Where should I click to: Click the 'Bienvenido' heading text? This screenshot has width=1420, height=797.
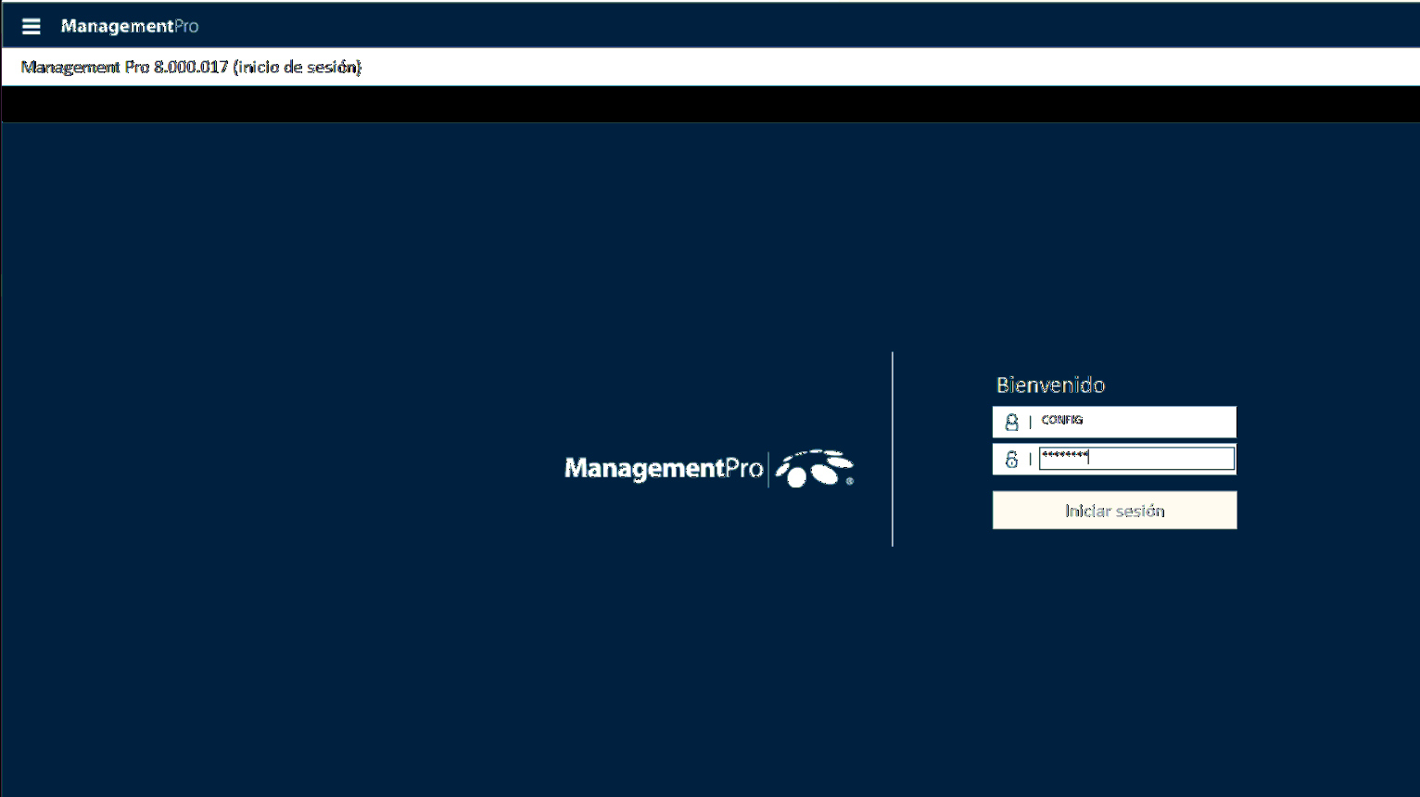1050,385
